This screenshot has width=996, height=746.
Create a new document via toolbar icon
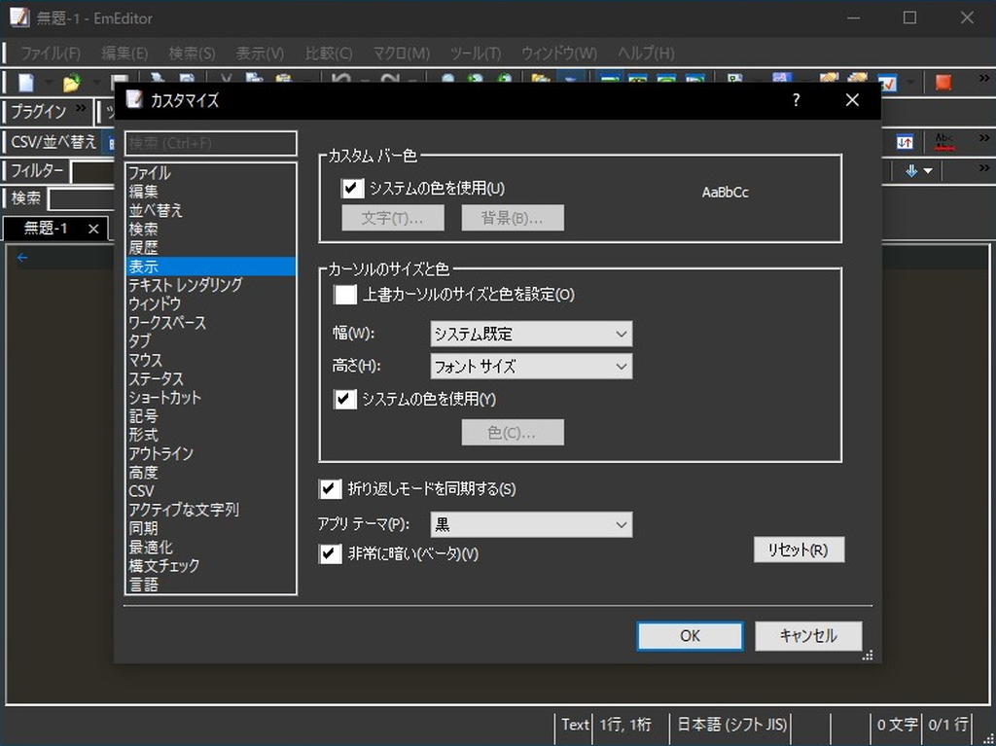click(26, 82)
